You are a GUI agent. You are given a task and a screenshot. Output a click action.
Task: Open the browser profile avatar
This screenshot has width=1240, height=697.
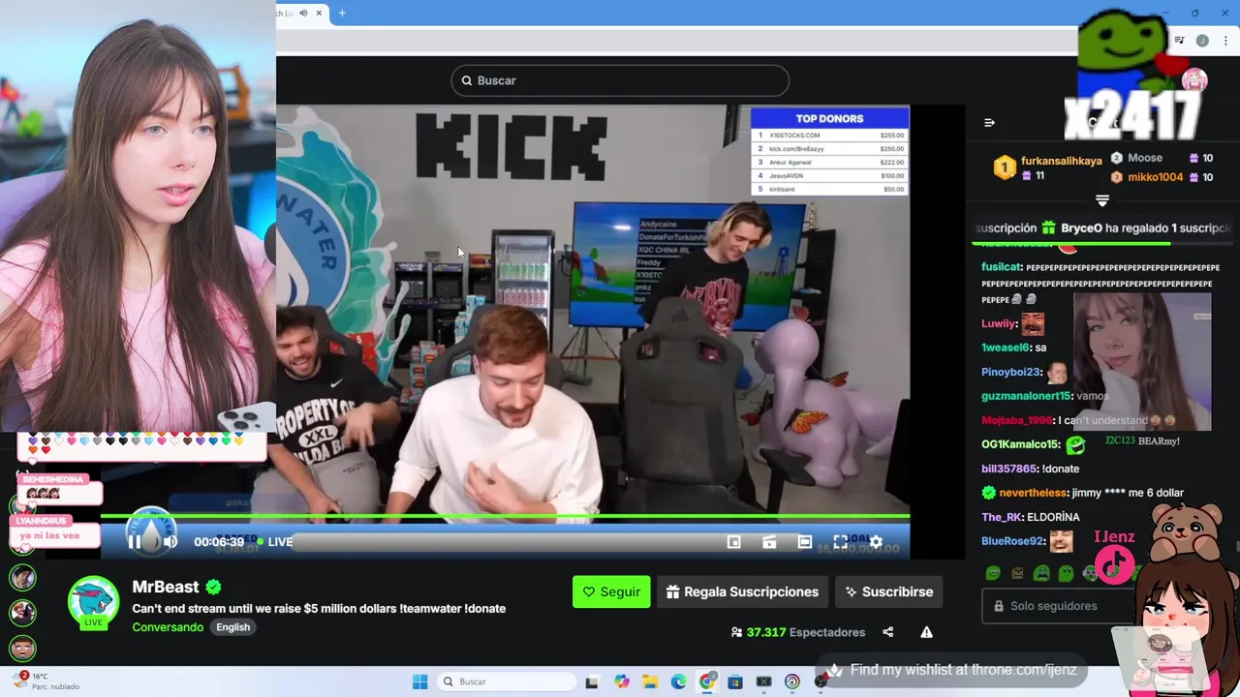click(1202, 41)
